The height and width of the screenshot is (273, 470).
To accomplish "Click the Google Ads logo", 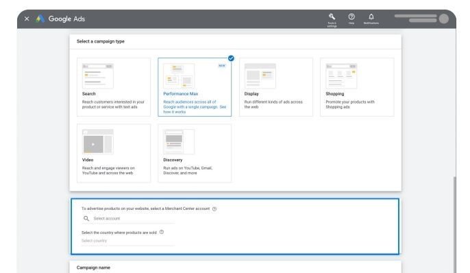I will 60,19.
